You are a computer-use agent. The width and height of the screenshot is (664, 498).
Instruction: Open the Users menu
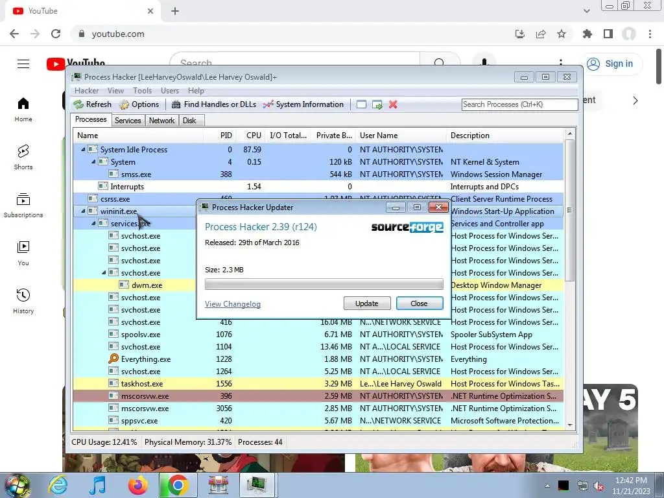coord(170,91)
